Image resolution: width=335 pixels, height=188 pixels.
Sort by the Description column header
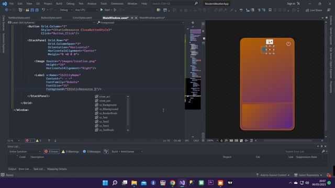tap(37, 157)
